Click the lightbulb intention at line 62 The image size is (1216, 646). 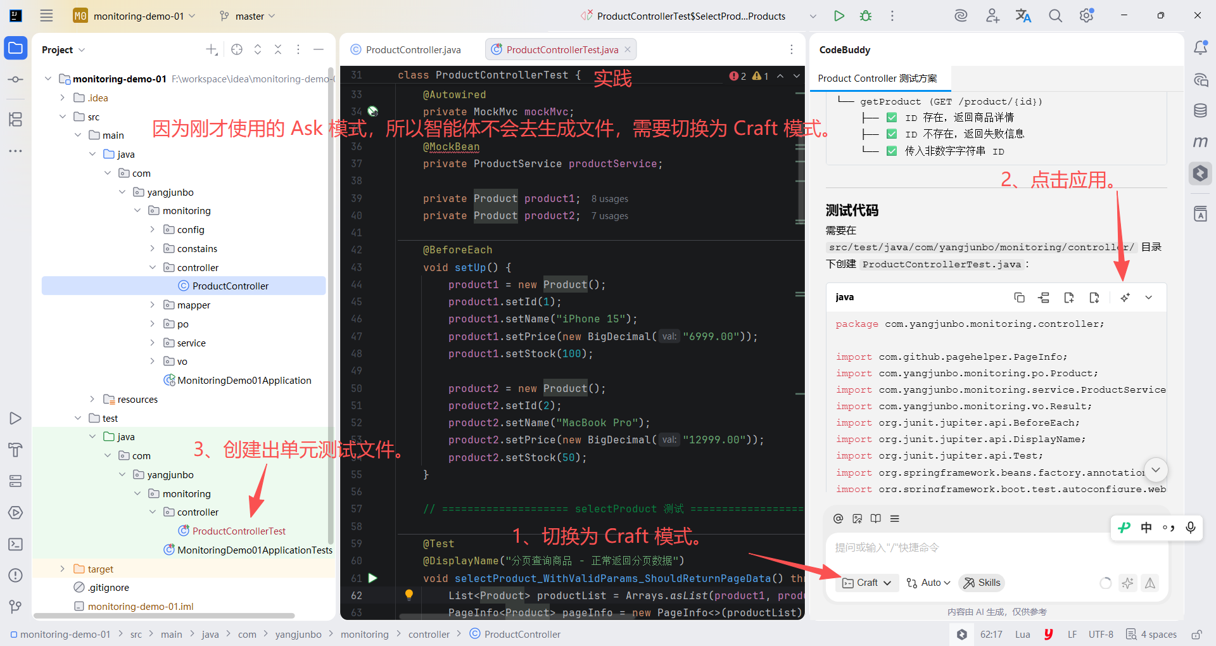click(409, 595)
